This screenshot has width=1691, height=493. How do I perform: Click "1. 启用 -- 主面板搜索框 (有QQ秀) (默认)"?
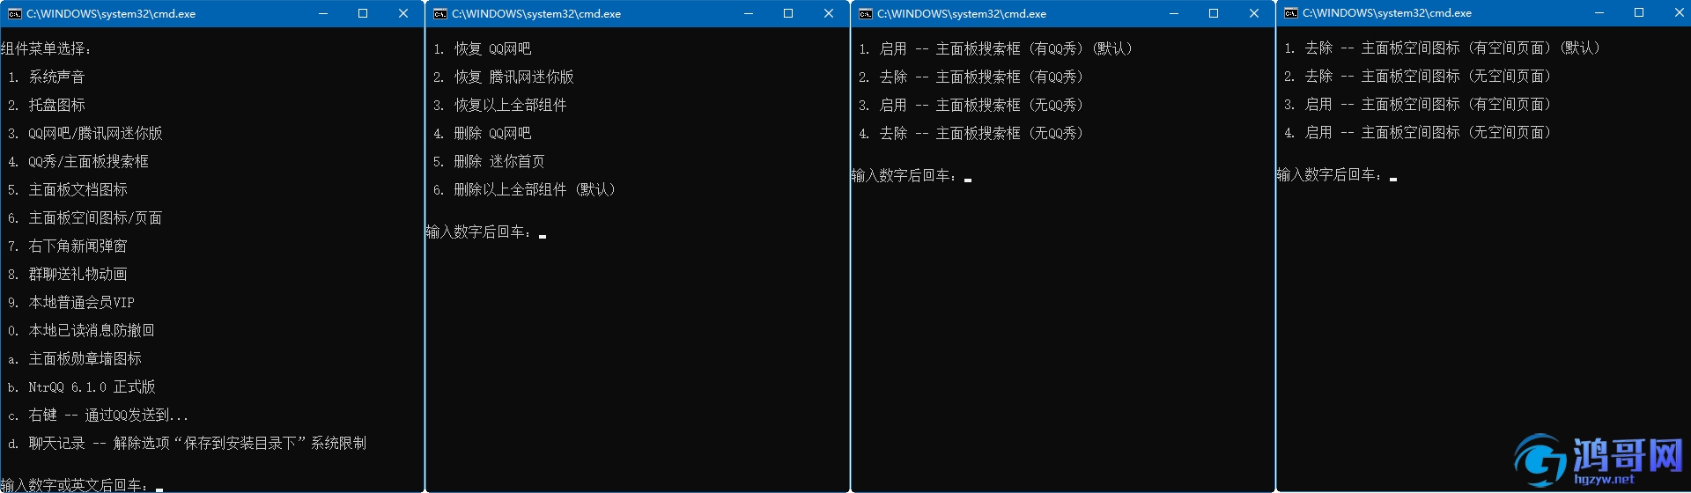(x=996, y=49)
